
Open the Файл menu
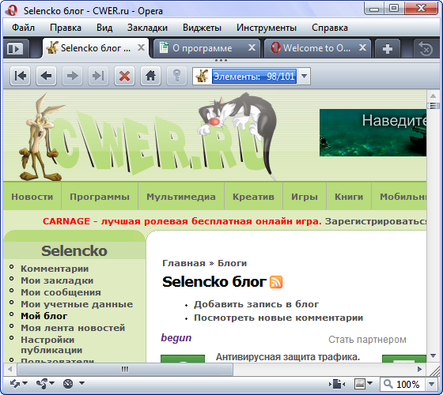pos(23,28)
